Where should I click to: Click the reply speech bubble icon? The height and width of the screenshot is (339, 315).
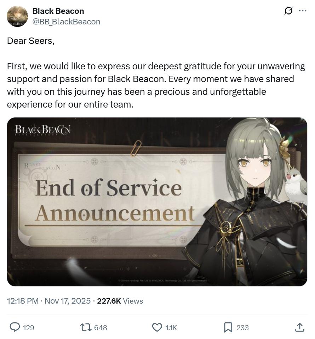click(x=15, y=327)
